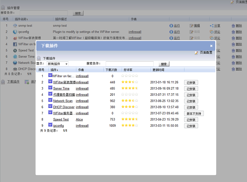Click the Word icon beside WFilter新浪微博 plugin
Image resolution: width=247 pixels, height=182 pixels.
pos(50,82)
